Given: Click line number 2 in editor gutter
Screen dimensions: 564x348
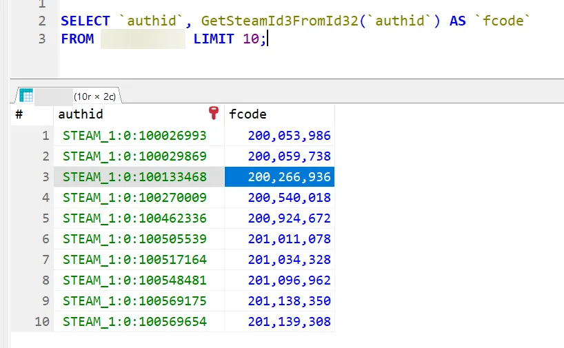Looking at the screenshot, I should [42, 21].
